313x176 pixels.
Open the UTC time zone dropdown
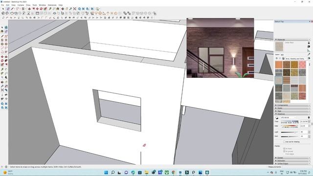click(x=288, y=117)
